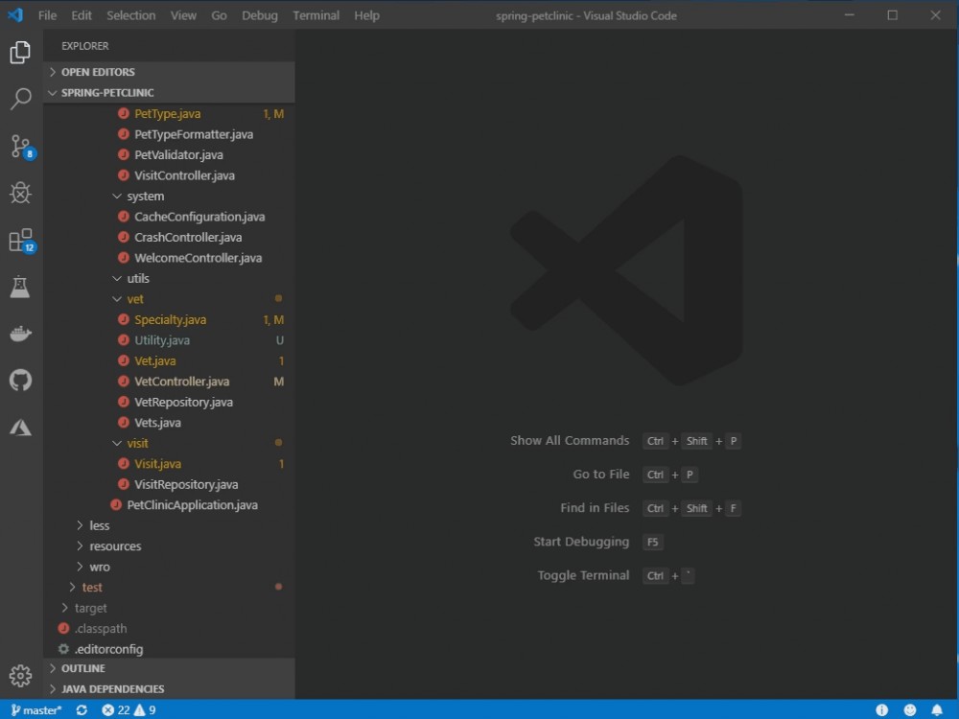Click the Java icon beside Vets.java
Viewport: 959px width, 719px height.
pos(124,423)
